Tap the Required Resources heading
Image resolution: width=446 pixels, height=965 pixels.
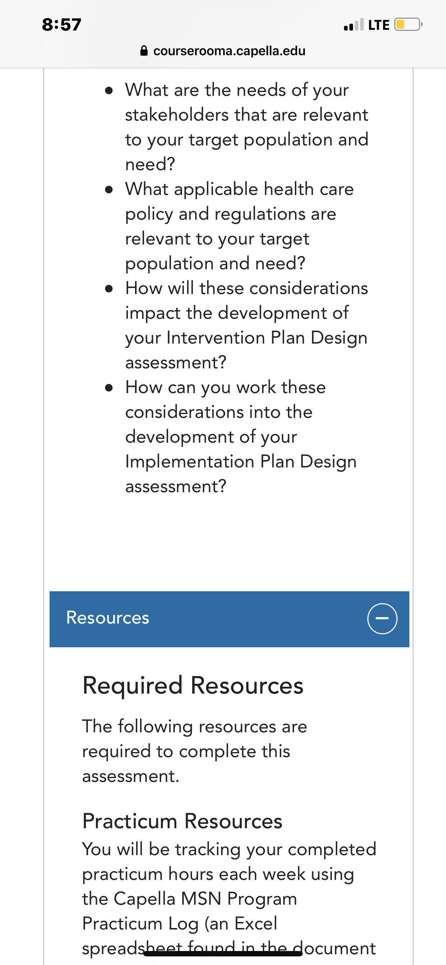[193, 686]
